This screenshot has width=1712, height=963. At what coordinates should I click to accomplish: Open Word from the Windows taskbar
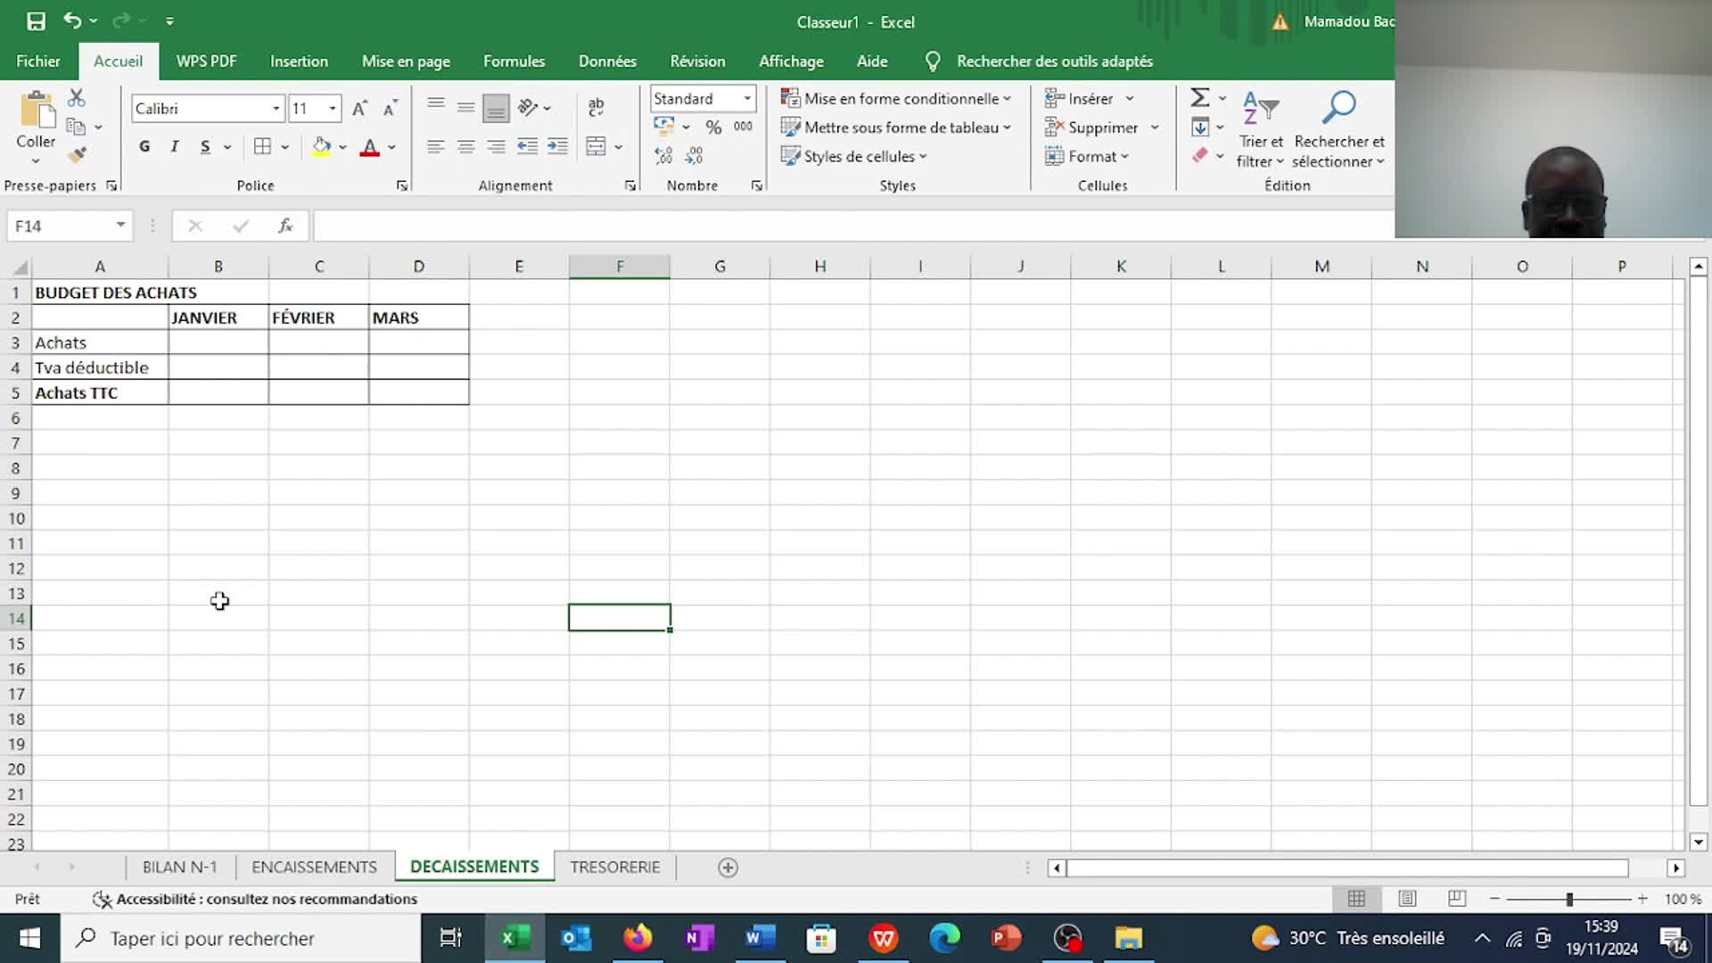point(760,938)
